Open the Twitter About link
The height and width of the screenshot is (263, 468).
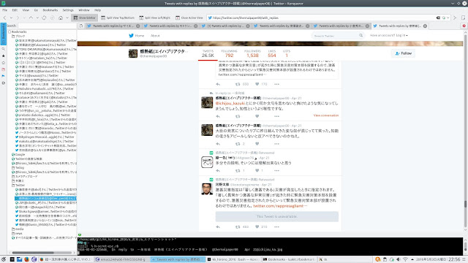[155, 36]
